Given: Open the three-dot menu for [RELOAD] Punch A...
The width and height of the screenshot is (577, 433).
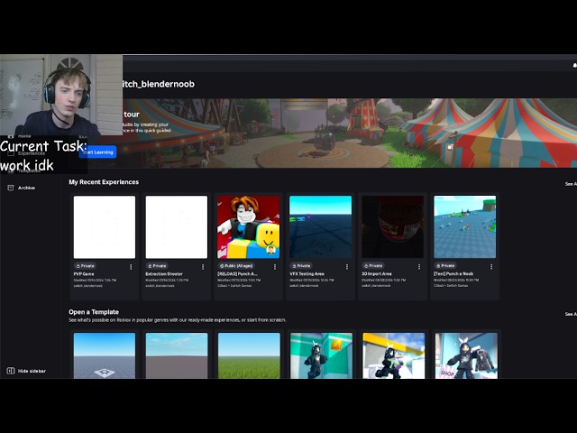Looking at the screenshot, I should (274, 267).
